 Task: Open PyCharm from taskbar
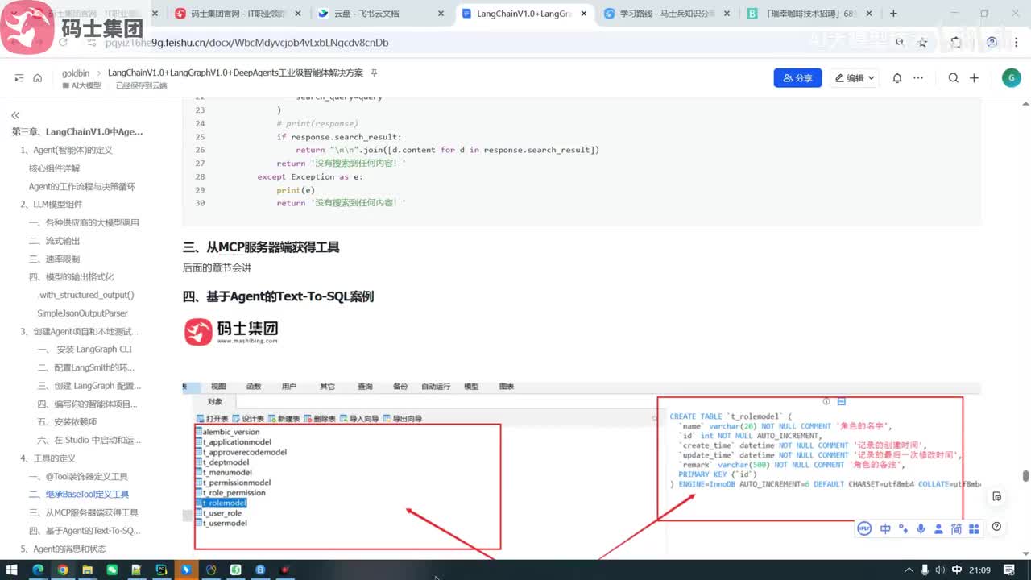(161, 570)
